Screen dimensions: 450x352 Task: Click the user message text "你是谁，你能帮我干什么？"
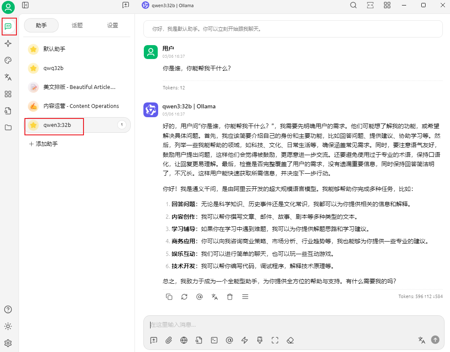tap(197, 69)
